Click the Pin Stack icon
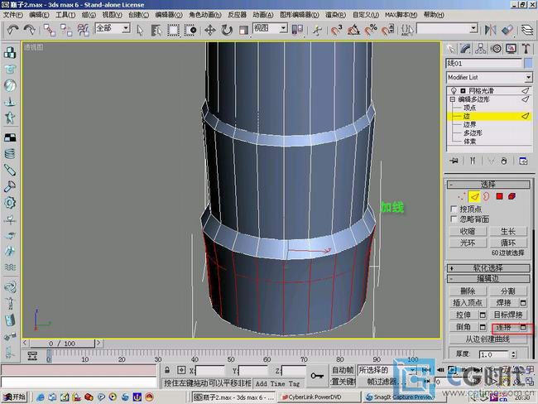This screenshot has width=538, height=404. point(454,161)
